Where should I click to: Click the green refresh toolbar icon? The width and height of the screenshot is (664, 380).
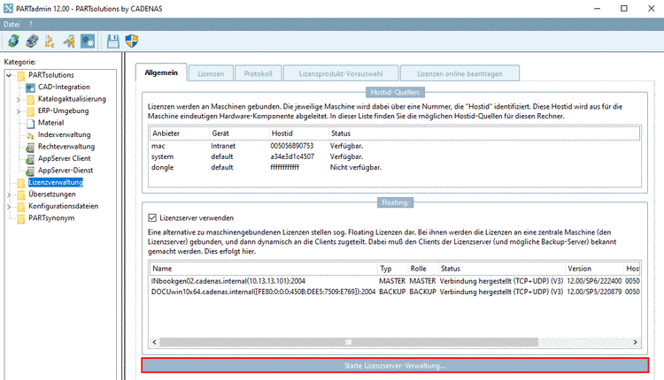coord(13,41)
